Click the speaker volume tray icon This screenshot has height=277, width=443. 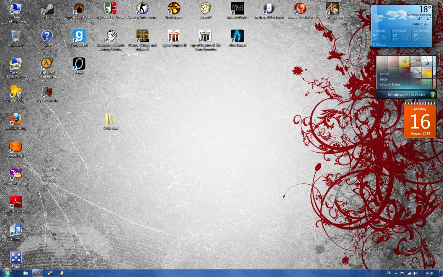point(415,273)
